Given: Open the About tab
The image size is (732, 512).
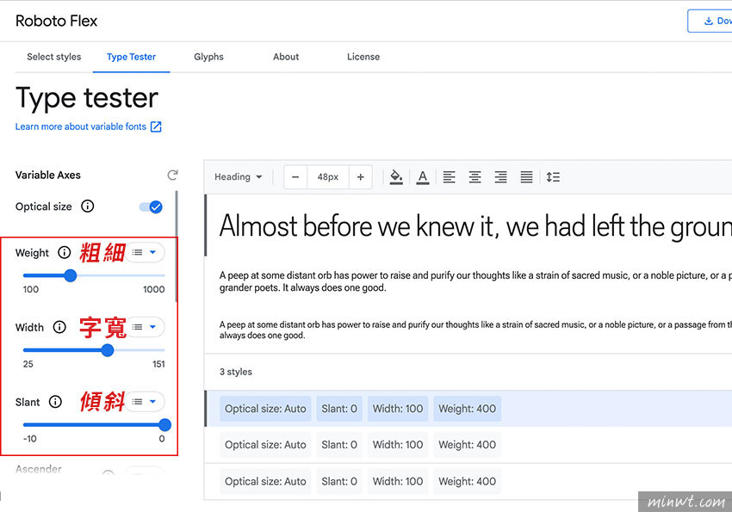Looking at the screenshot, I should pos(286,57).
